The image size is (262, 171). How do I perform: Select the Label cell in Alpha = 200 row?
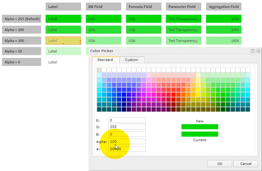point(63,30)
